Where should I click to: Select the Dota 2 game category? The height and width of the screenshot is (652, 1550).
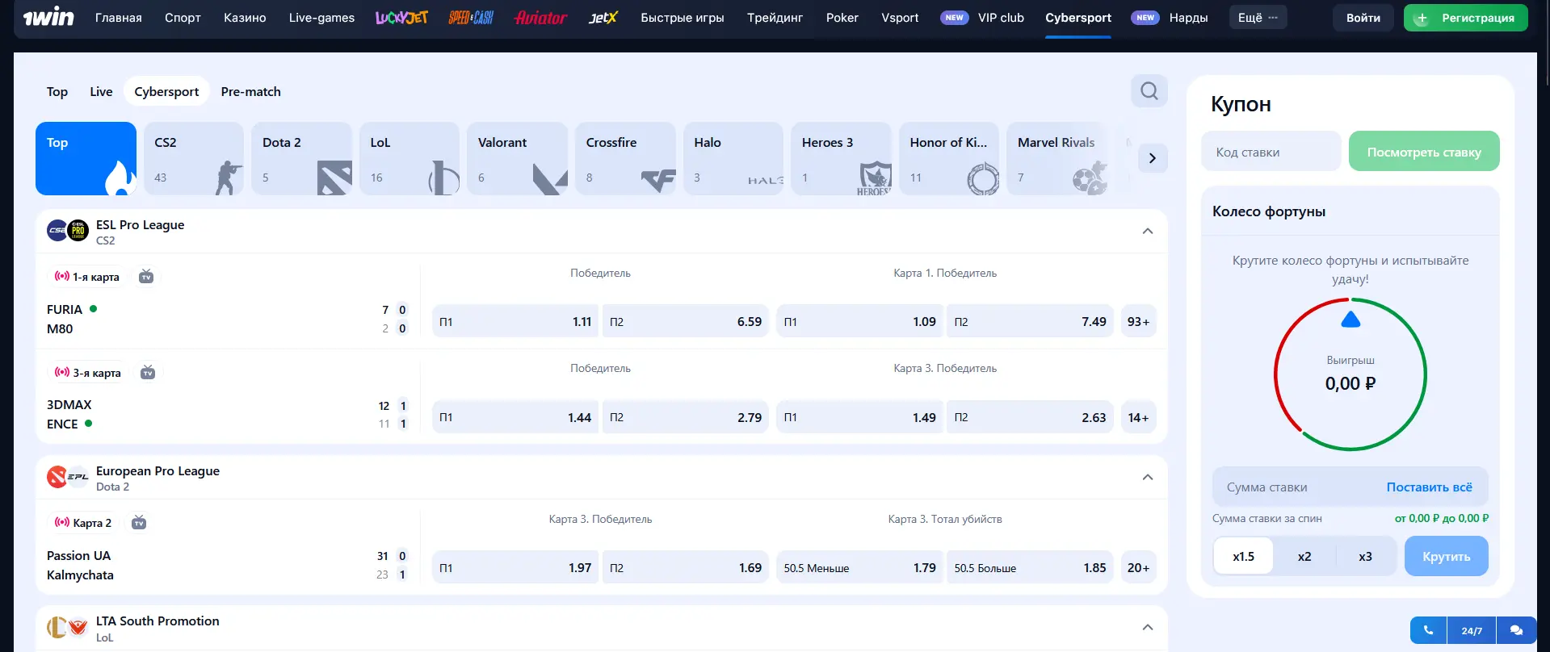(301, 158)
